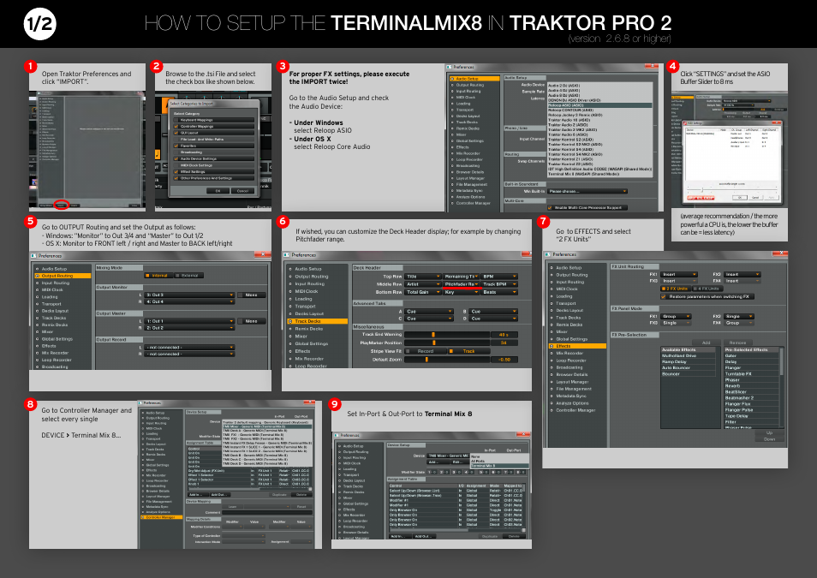Select External mixing mode

click(x=188, y=275)
